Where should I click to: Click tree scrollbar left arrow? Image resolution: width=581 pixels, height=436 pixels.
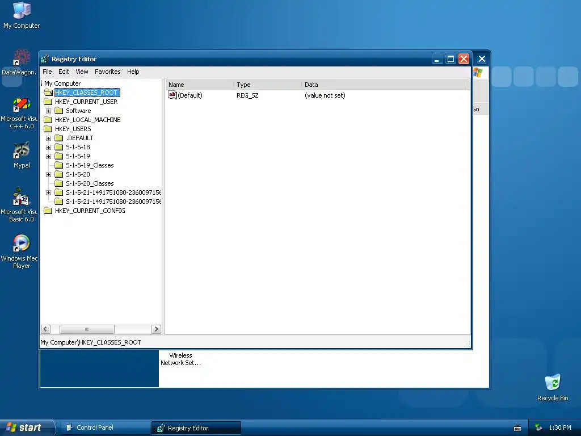point(45,329)
